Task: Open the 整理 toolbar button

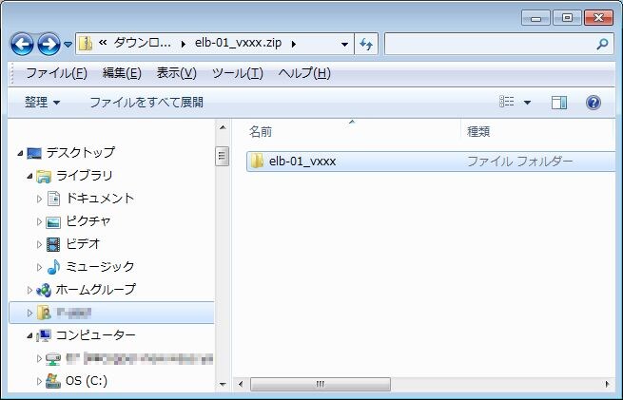Action: (x=43, y=103)
